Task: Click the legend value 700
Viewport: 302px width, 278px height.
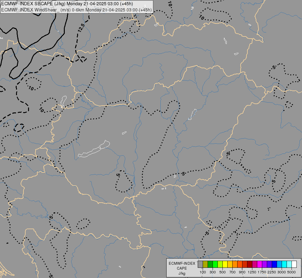Action: (x=233, y=272)
